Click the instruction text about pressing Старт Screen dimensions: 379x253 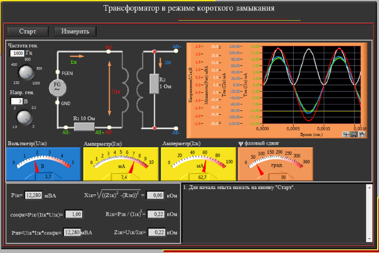click(x=239, y=188)
